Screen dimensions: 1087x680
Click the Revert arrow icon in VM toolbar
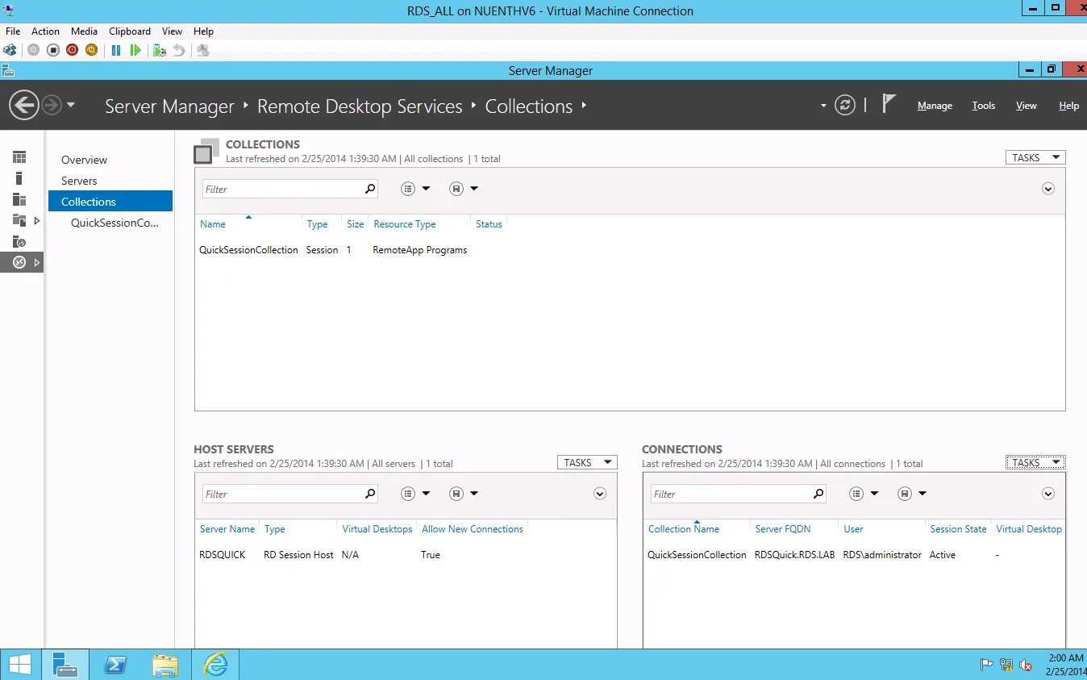pyautogui.click(x=179, y=50)
